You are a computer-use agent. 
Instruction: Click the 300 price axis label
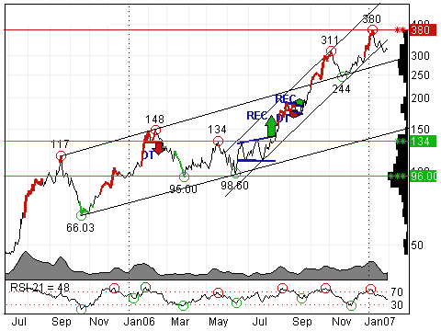point(420,56)
